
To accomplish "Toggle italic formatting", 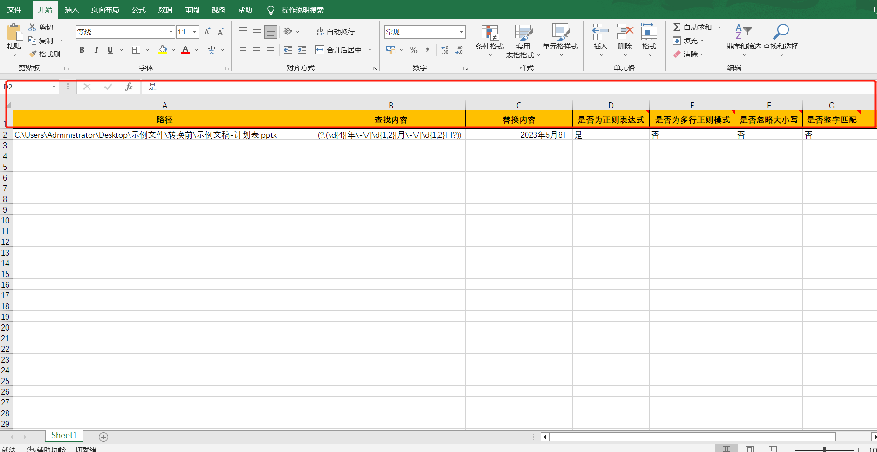I will point(96,50).
